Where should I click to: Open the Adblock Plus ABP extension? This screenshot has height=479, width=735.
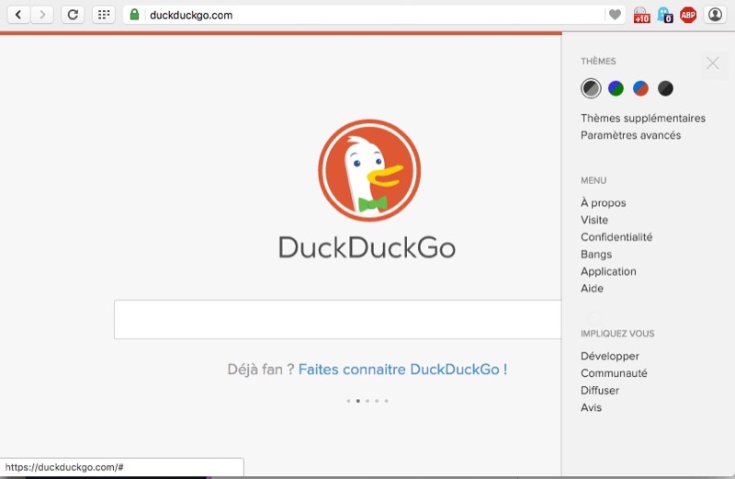(x=688, y=15)
